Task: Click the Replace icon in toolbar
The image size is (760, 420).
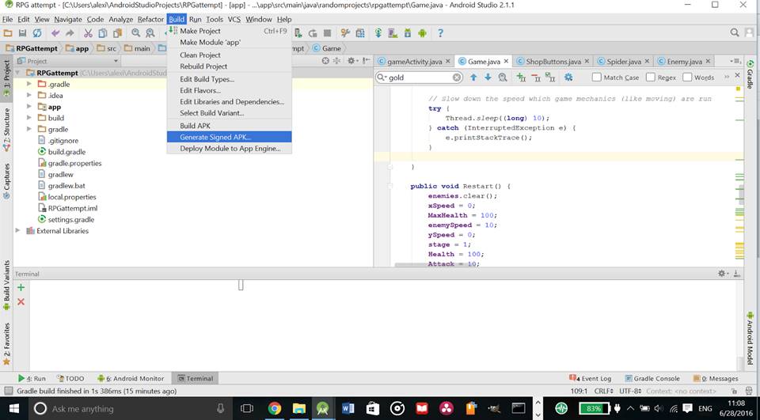Action: tap(150, 33)
